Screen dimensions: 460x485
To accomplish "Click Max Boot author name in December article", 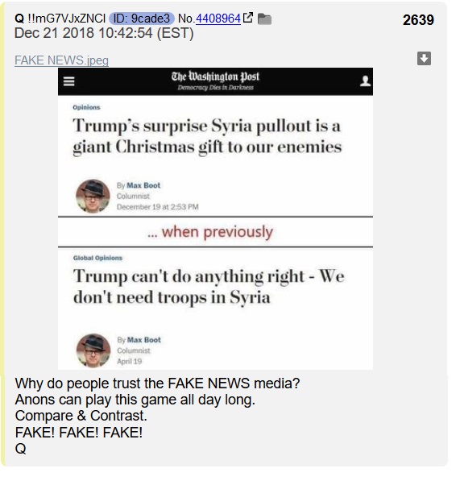I will [143, 185].
